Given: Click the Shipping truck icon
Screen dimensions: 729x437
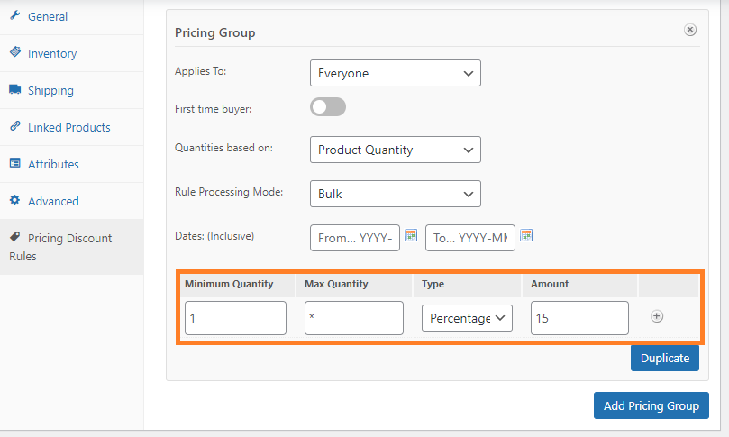Looking at the screenshot, I should (15, 90).
